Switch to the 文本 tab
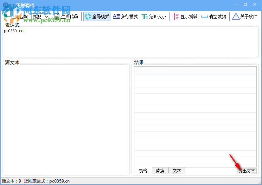262x185 pixels. 177,171
